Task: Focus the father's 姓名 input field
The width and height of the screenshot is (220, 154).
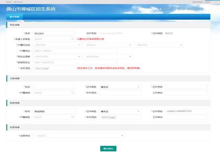Action: 54,87
